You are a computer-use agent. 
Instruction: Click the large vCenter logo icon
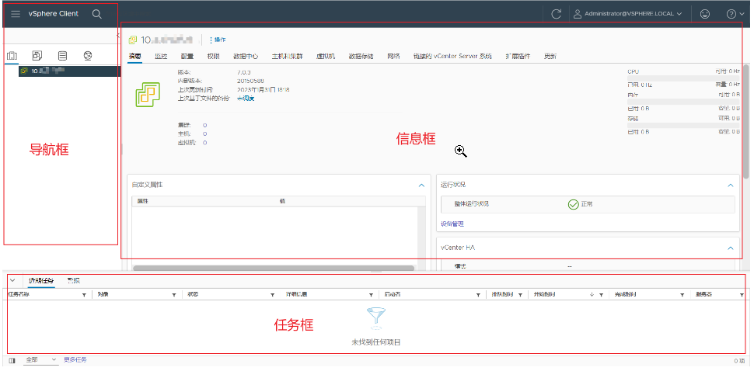coord(147,95)
